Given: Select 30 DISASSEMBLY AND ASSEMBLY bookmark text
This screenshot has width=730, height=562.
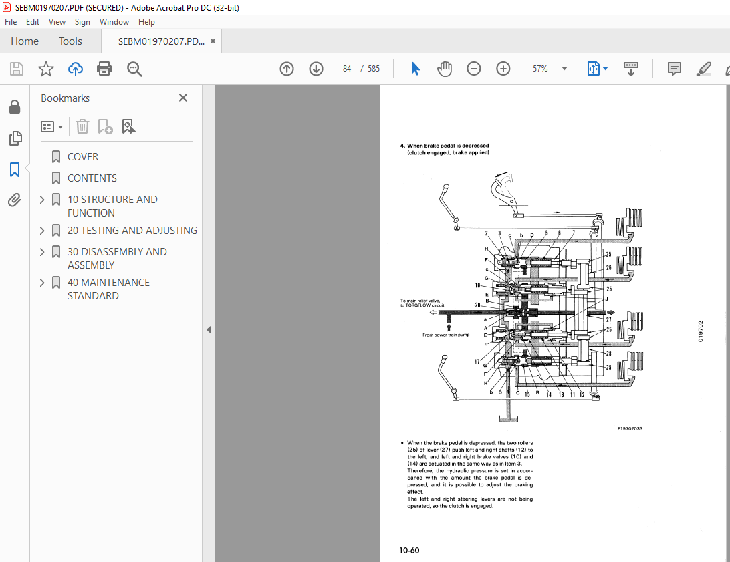Looking at the screenshot, I should point(118,258).
